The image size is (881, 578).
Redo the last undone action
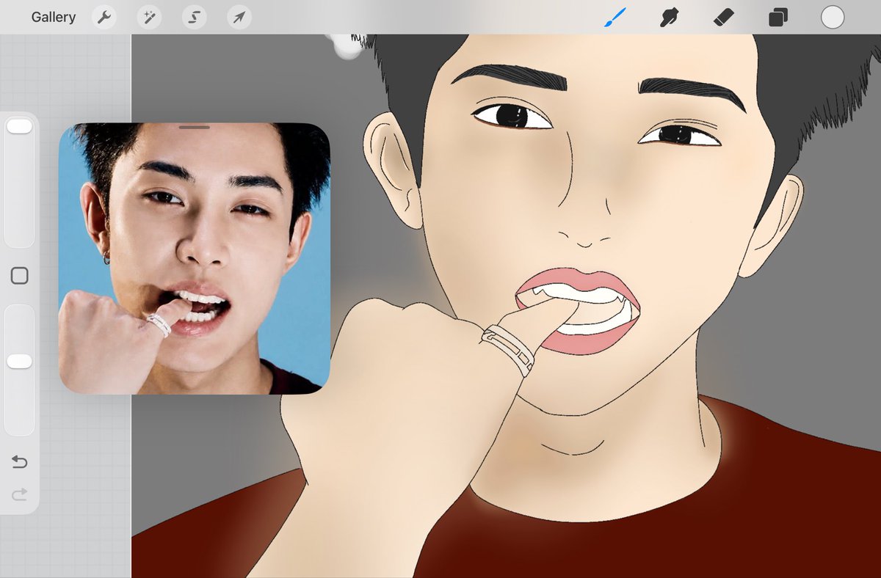19,495
